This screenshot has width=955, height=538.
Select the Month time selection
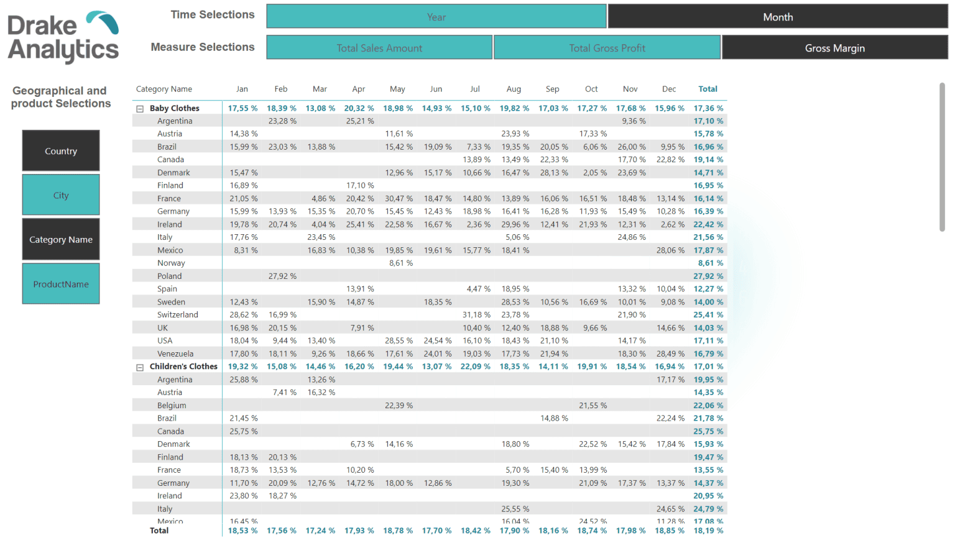pos(777,16)
